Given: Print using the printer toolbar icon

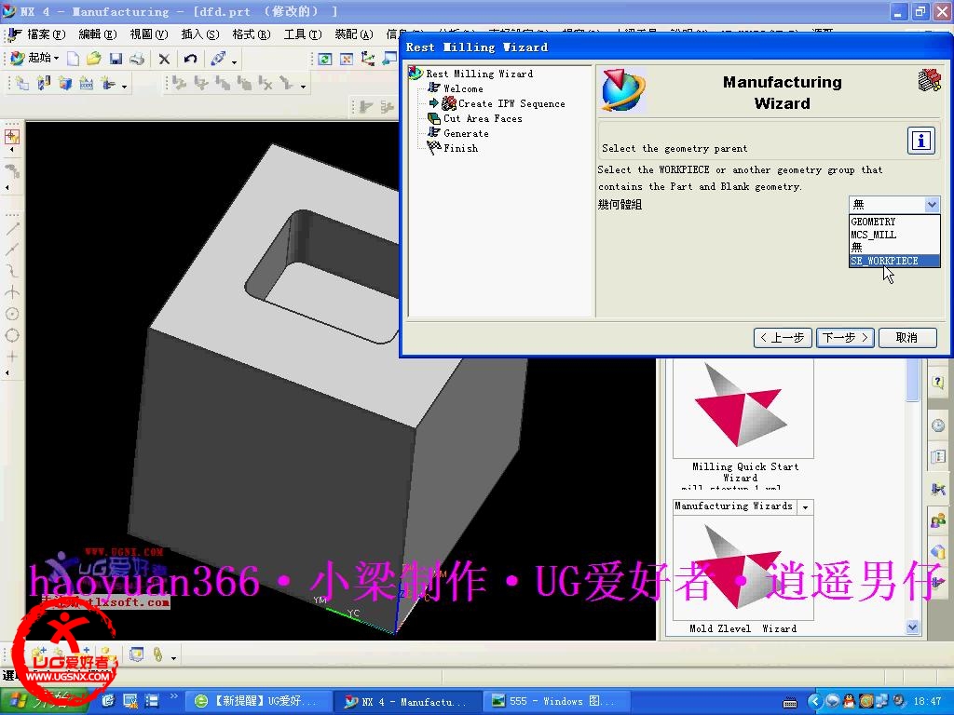Looking at the screenshot, I should pos(137,59).
